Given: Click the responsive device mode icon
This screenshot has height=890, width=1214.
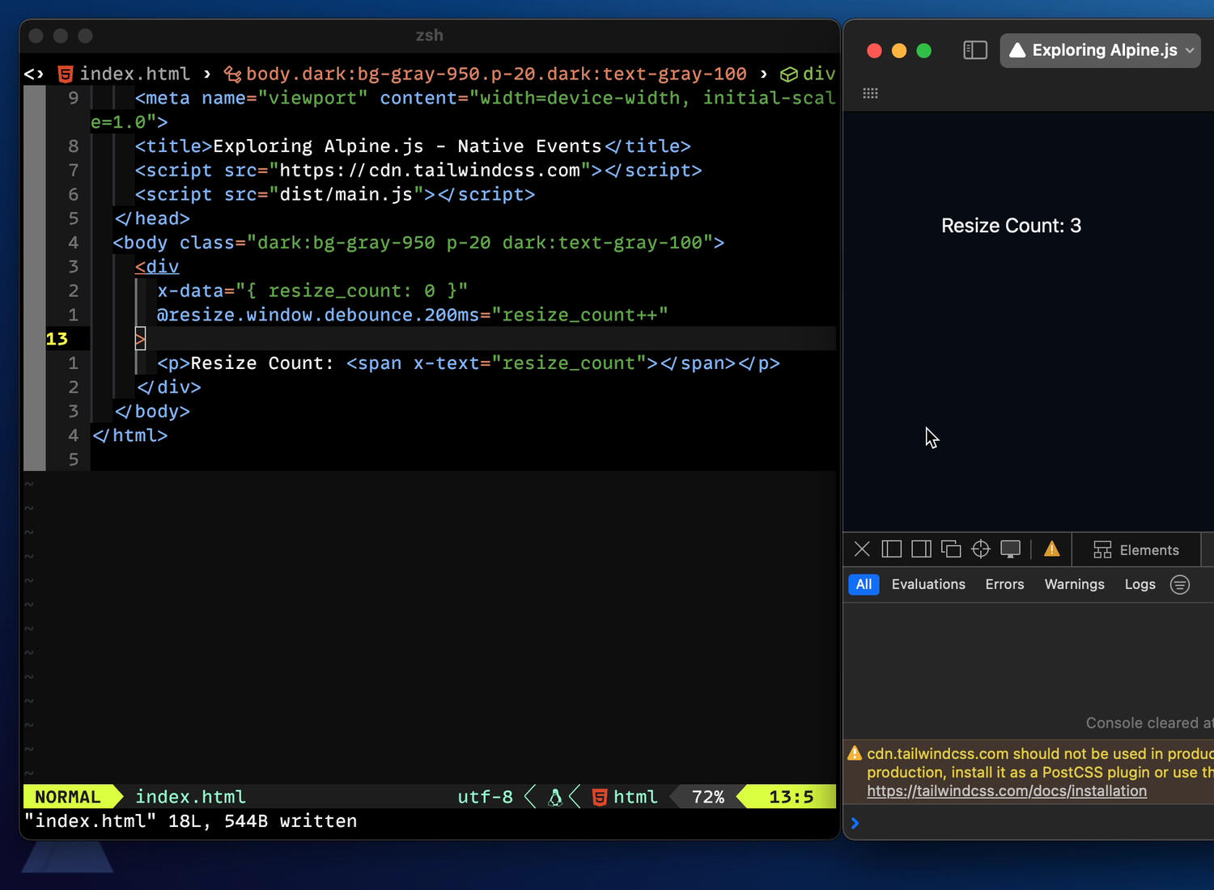Looking at the screenshot, I should tap(1010, 549).
